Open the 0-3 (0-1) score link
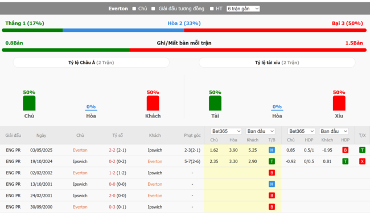This screenshot has height=216, width=370. [117, 207]
